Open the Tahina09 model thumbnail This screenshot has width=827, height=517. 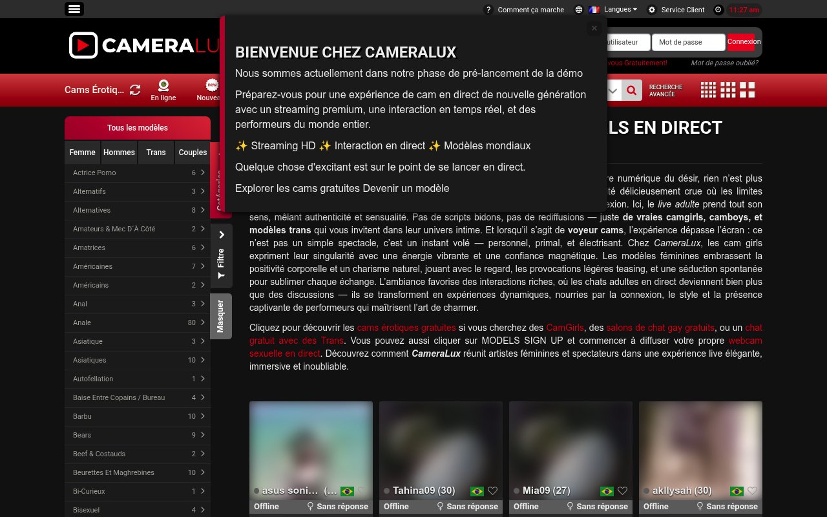tap(441, 451)
